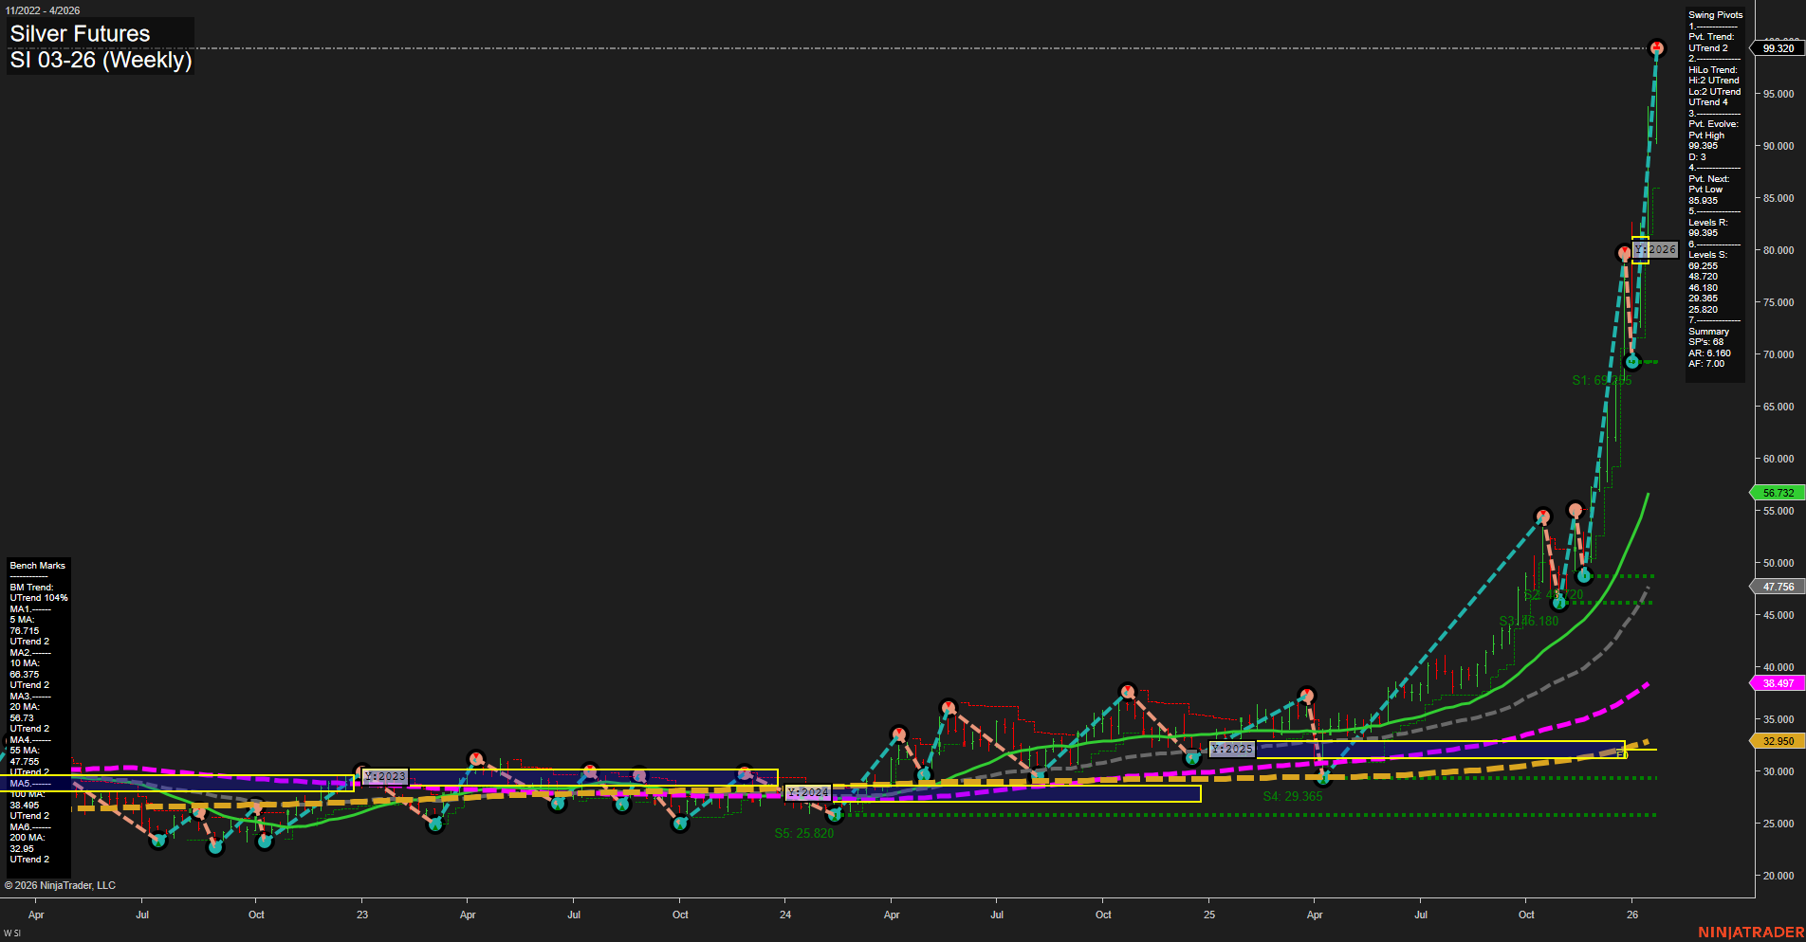Viewport: 1806px width, 942px height.
Task: Select the red pivot marker above the October 2025 swing
Action: 1543,517
